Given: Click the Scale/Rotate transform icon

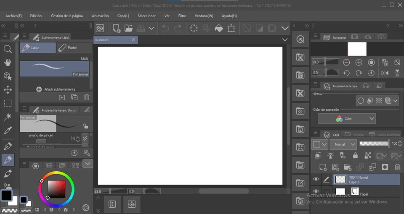Looking at the screenshot, I should coord(231,28).
